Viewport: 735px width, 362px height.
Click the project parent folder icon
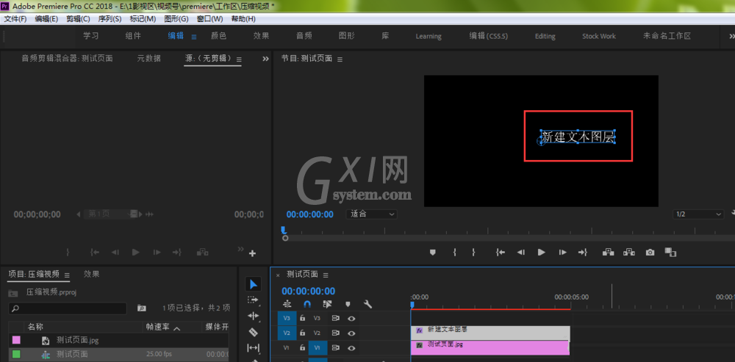click(x=13, y=293)
